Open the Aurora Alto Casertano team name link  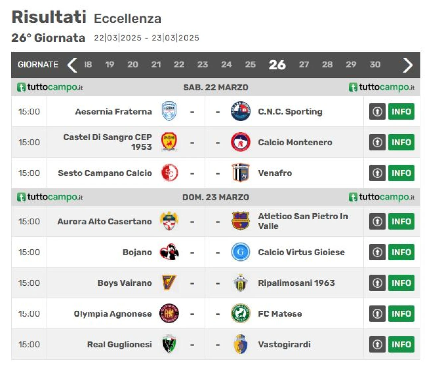pos(105,221)
